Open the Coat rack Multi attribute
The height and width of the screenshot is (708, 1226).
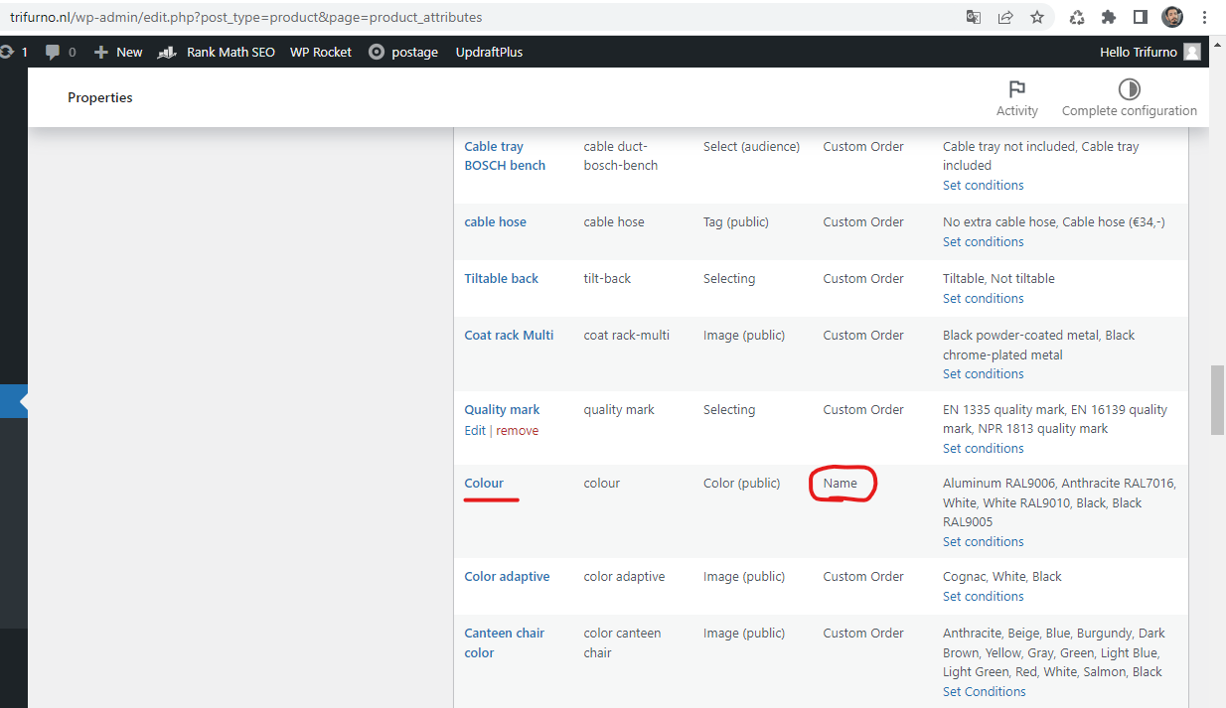[x=509, y=336]
